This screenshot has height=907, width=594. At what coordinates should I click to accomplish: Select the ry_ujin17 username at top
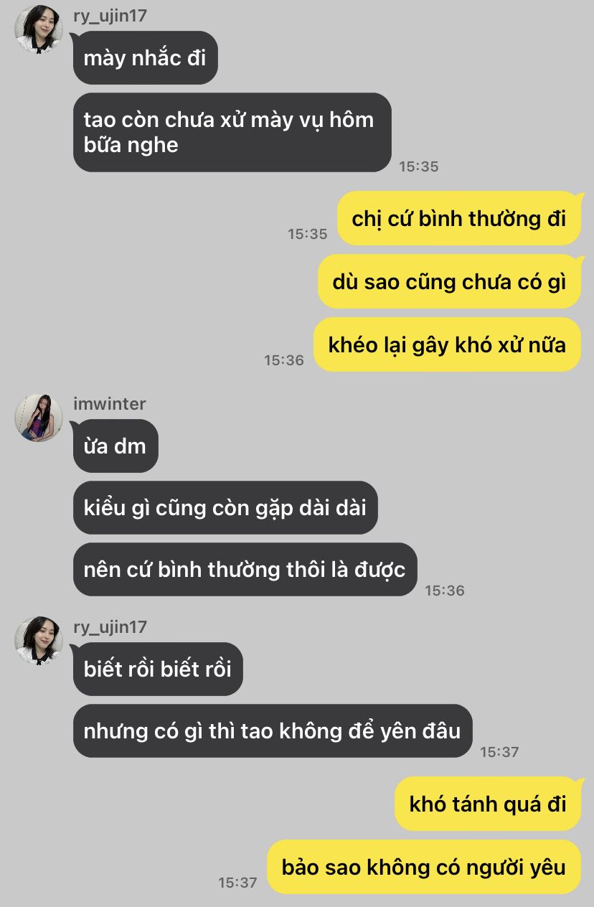pos(110,16)
